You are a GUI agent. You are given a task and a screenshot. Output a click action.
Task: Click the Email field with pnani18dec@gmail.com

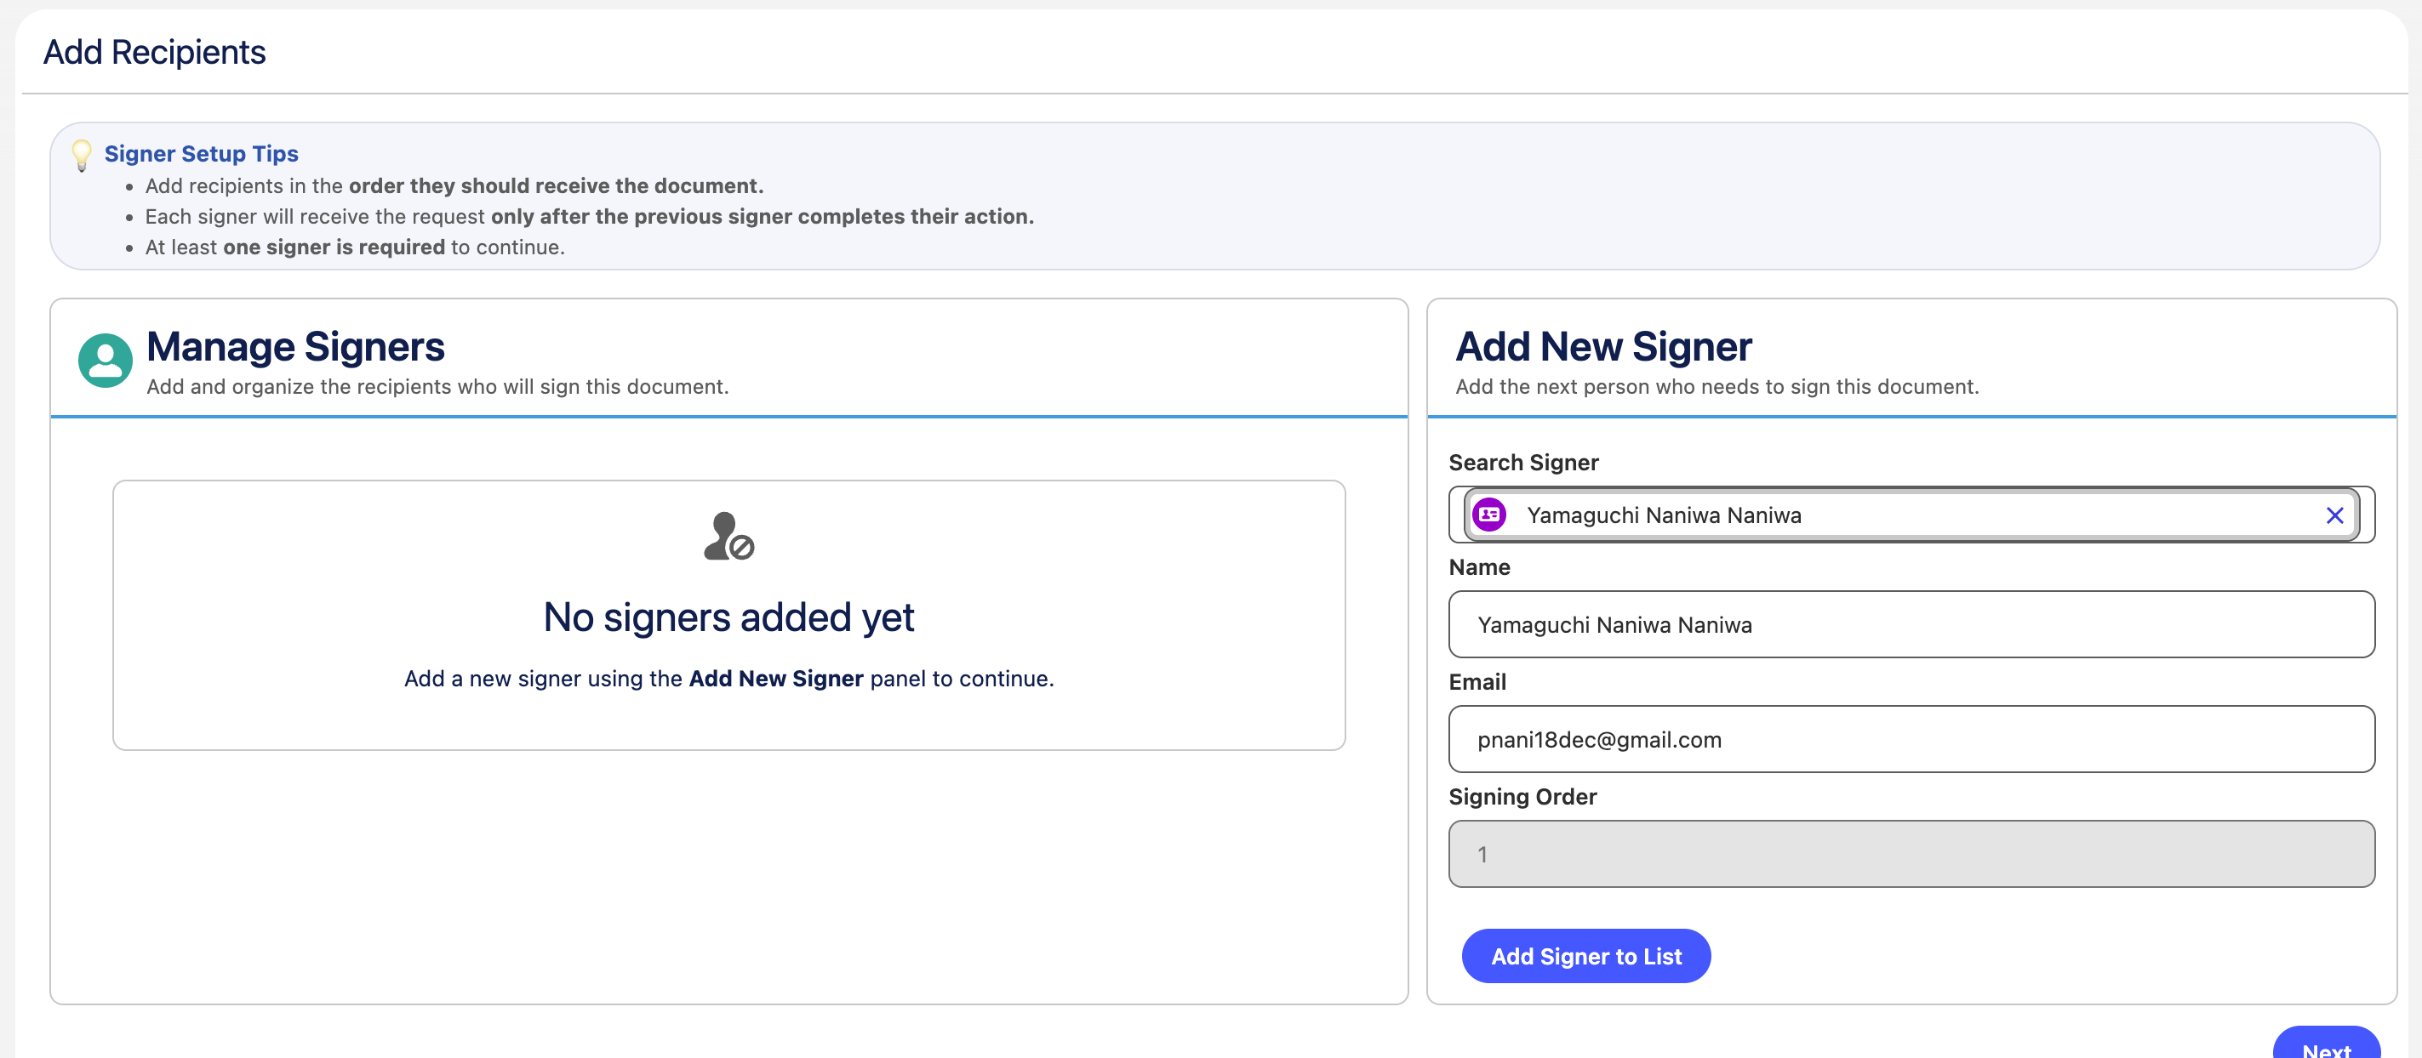[1911, 739]
